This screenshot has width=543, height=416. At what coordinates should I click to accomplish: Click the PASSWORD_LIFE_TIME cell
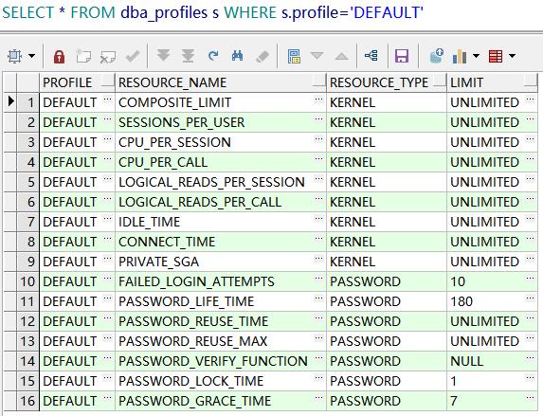pos(221,301)
